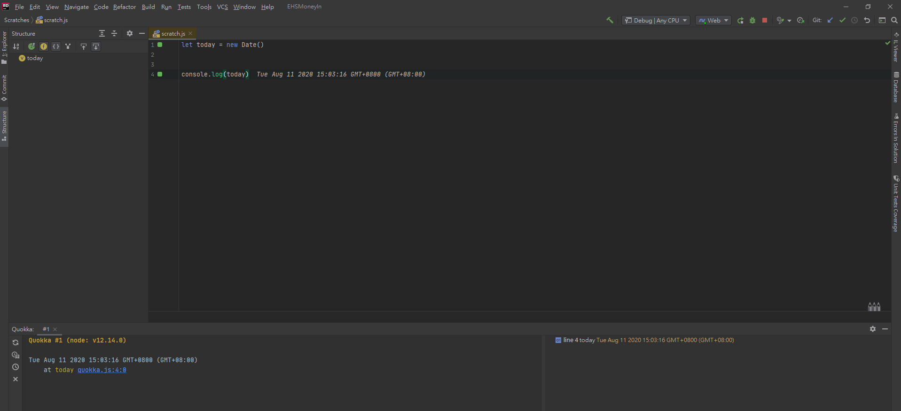Open the Build menu
This screenshot has width=901, height=411.
149,7
